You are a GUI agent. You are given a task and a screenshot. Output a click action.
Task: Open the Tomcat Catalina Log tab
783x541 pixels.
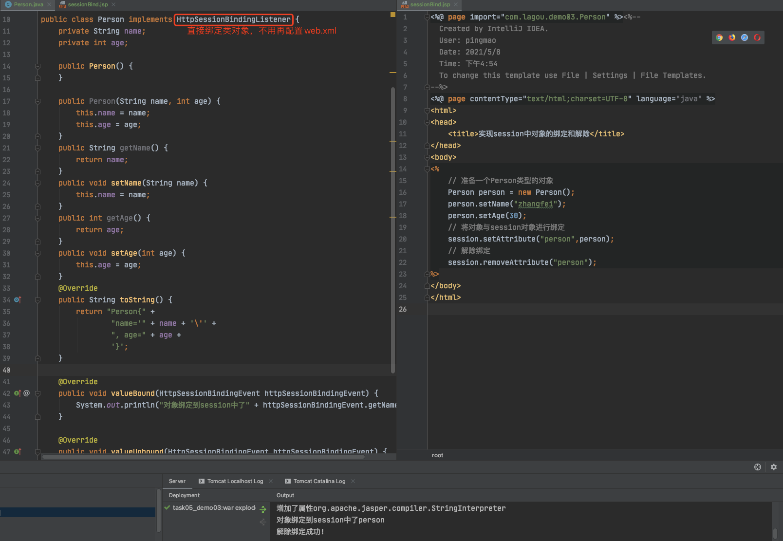point(319,481)
